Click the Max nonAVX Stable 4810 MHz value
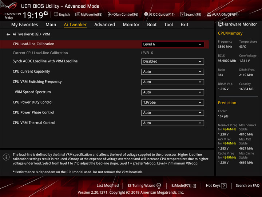This screenshot has width=262, height=197. (x=246, y=134)
